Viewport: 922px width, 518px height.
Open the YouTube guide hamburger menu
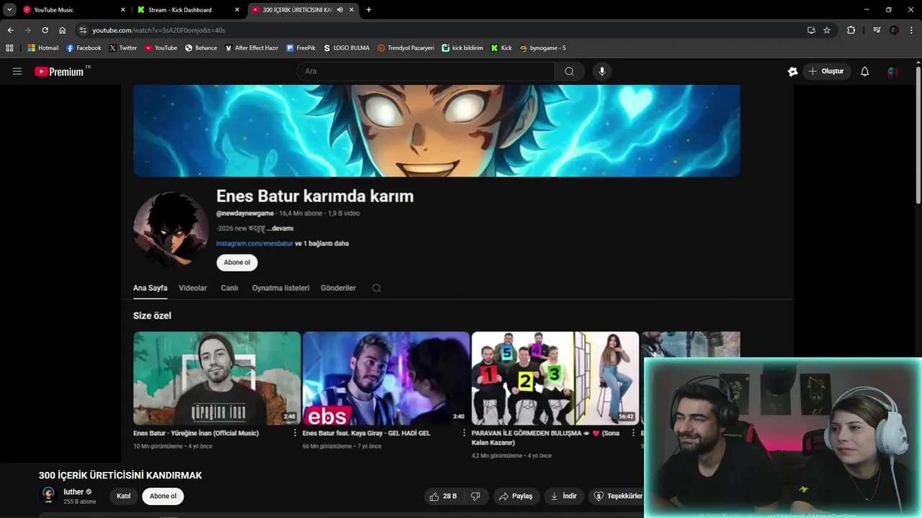[x=17, y=71]
